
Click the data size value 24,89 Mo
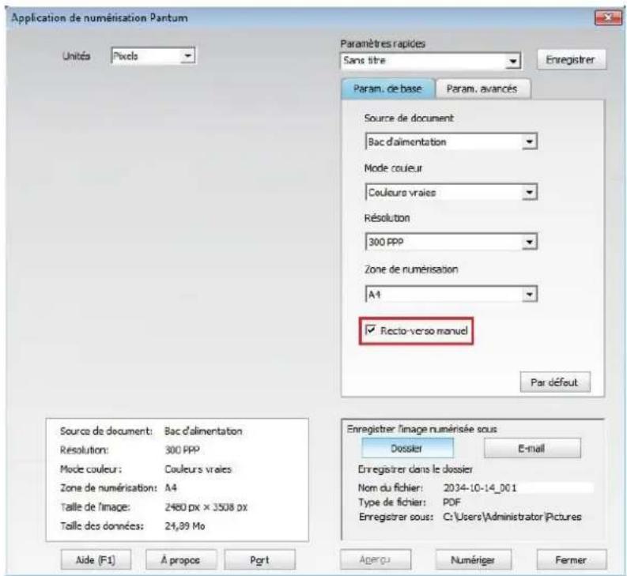[x=185, y=526]
